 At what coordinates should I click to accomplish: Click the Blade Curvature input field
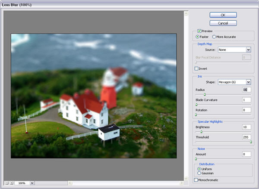pyautogui.click(x=246, y=100)
